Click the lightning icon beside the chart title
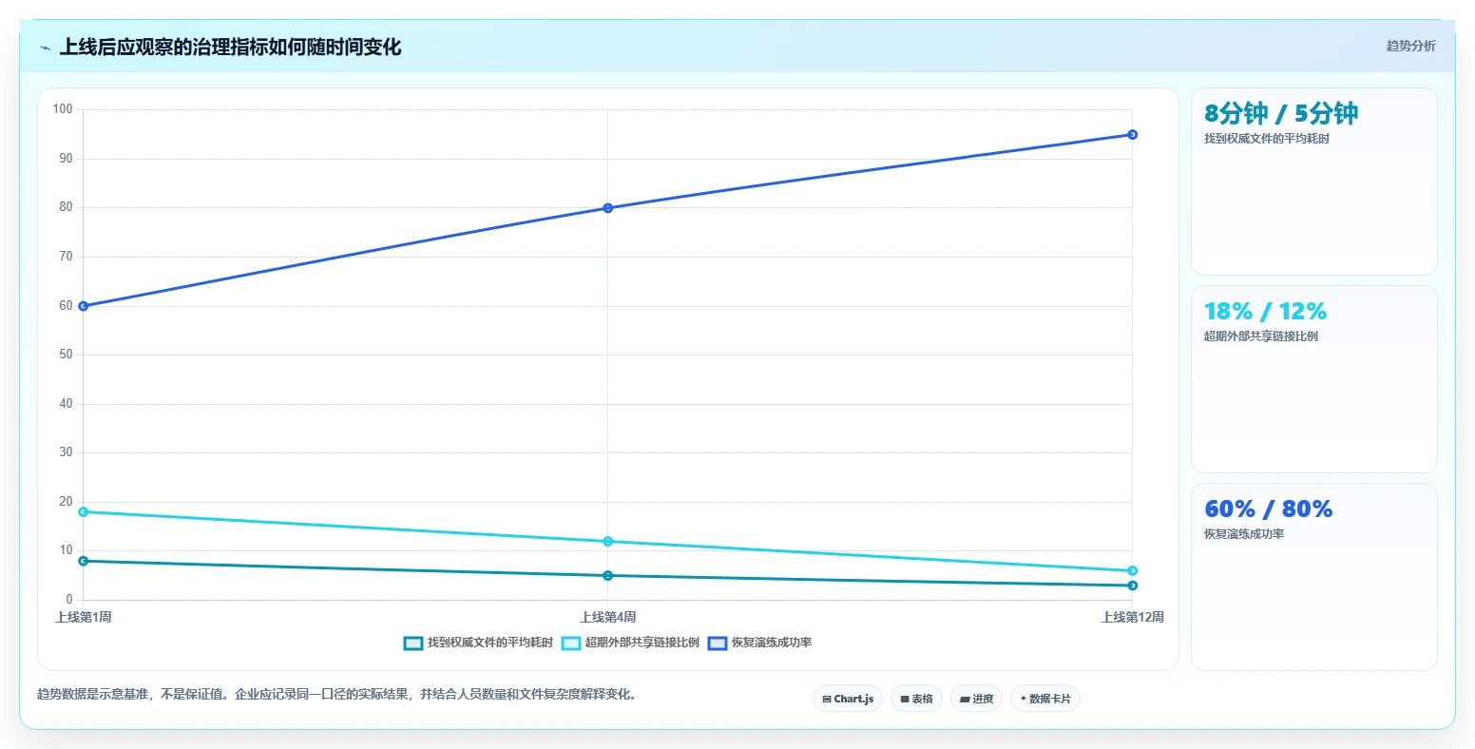Viewport: 1475px width, 749px height. coord(45,48)
